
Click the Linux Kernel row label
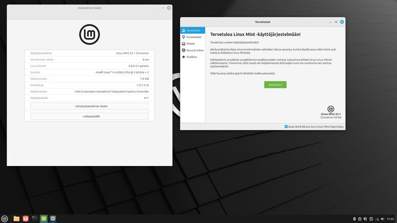coord(38,66)
